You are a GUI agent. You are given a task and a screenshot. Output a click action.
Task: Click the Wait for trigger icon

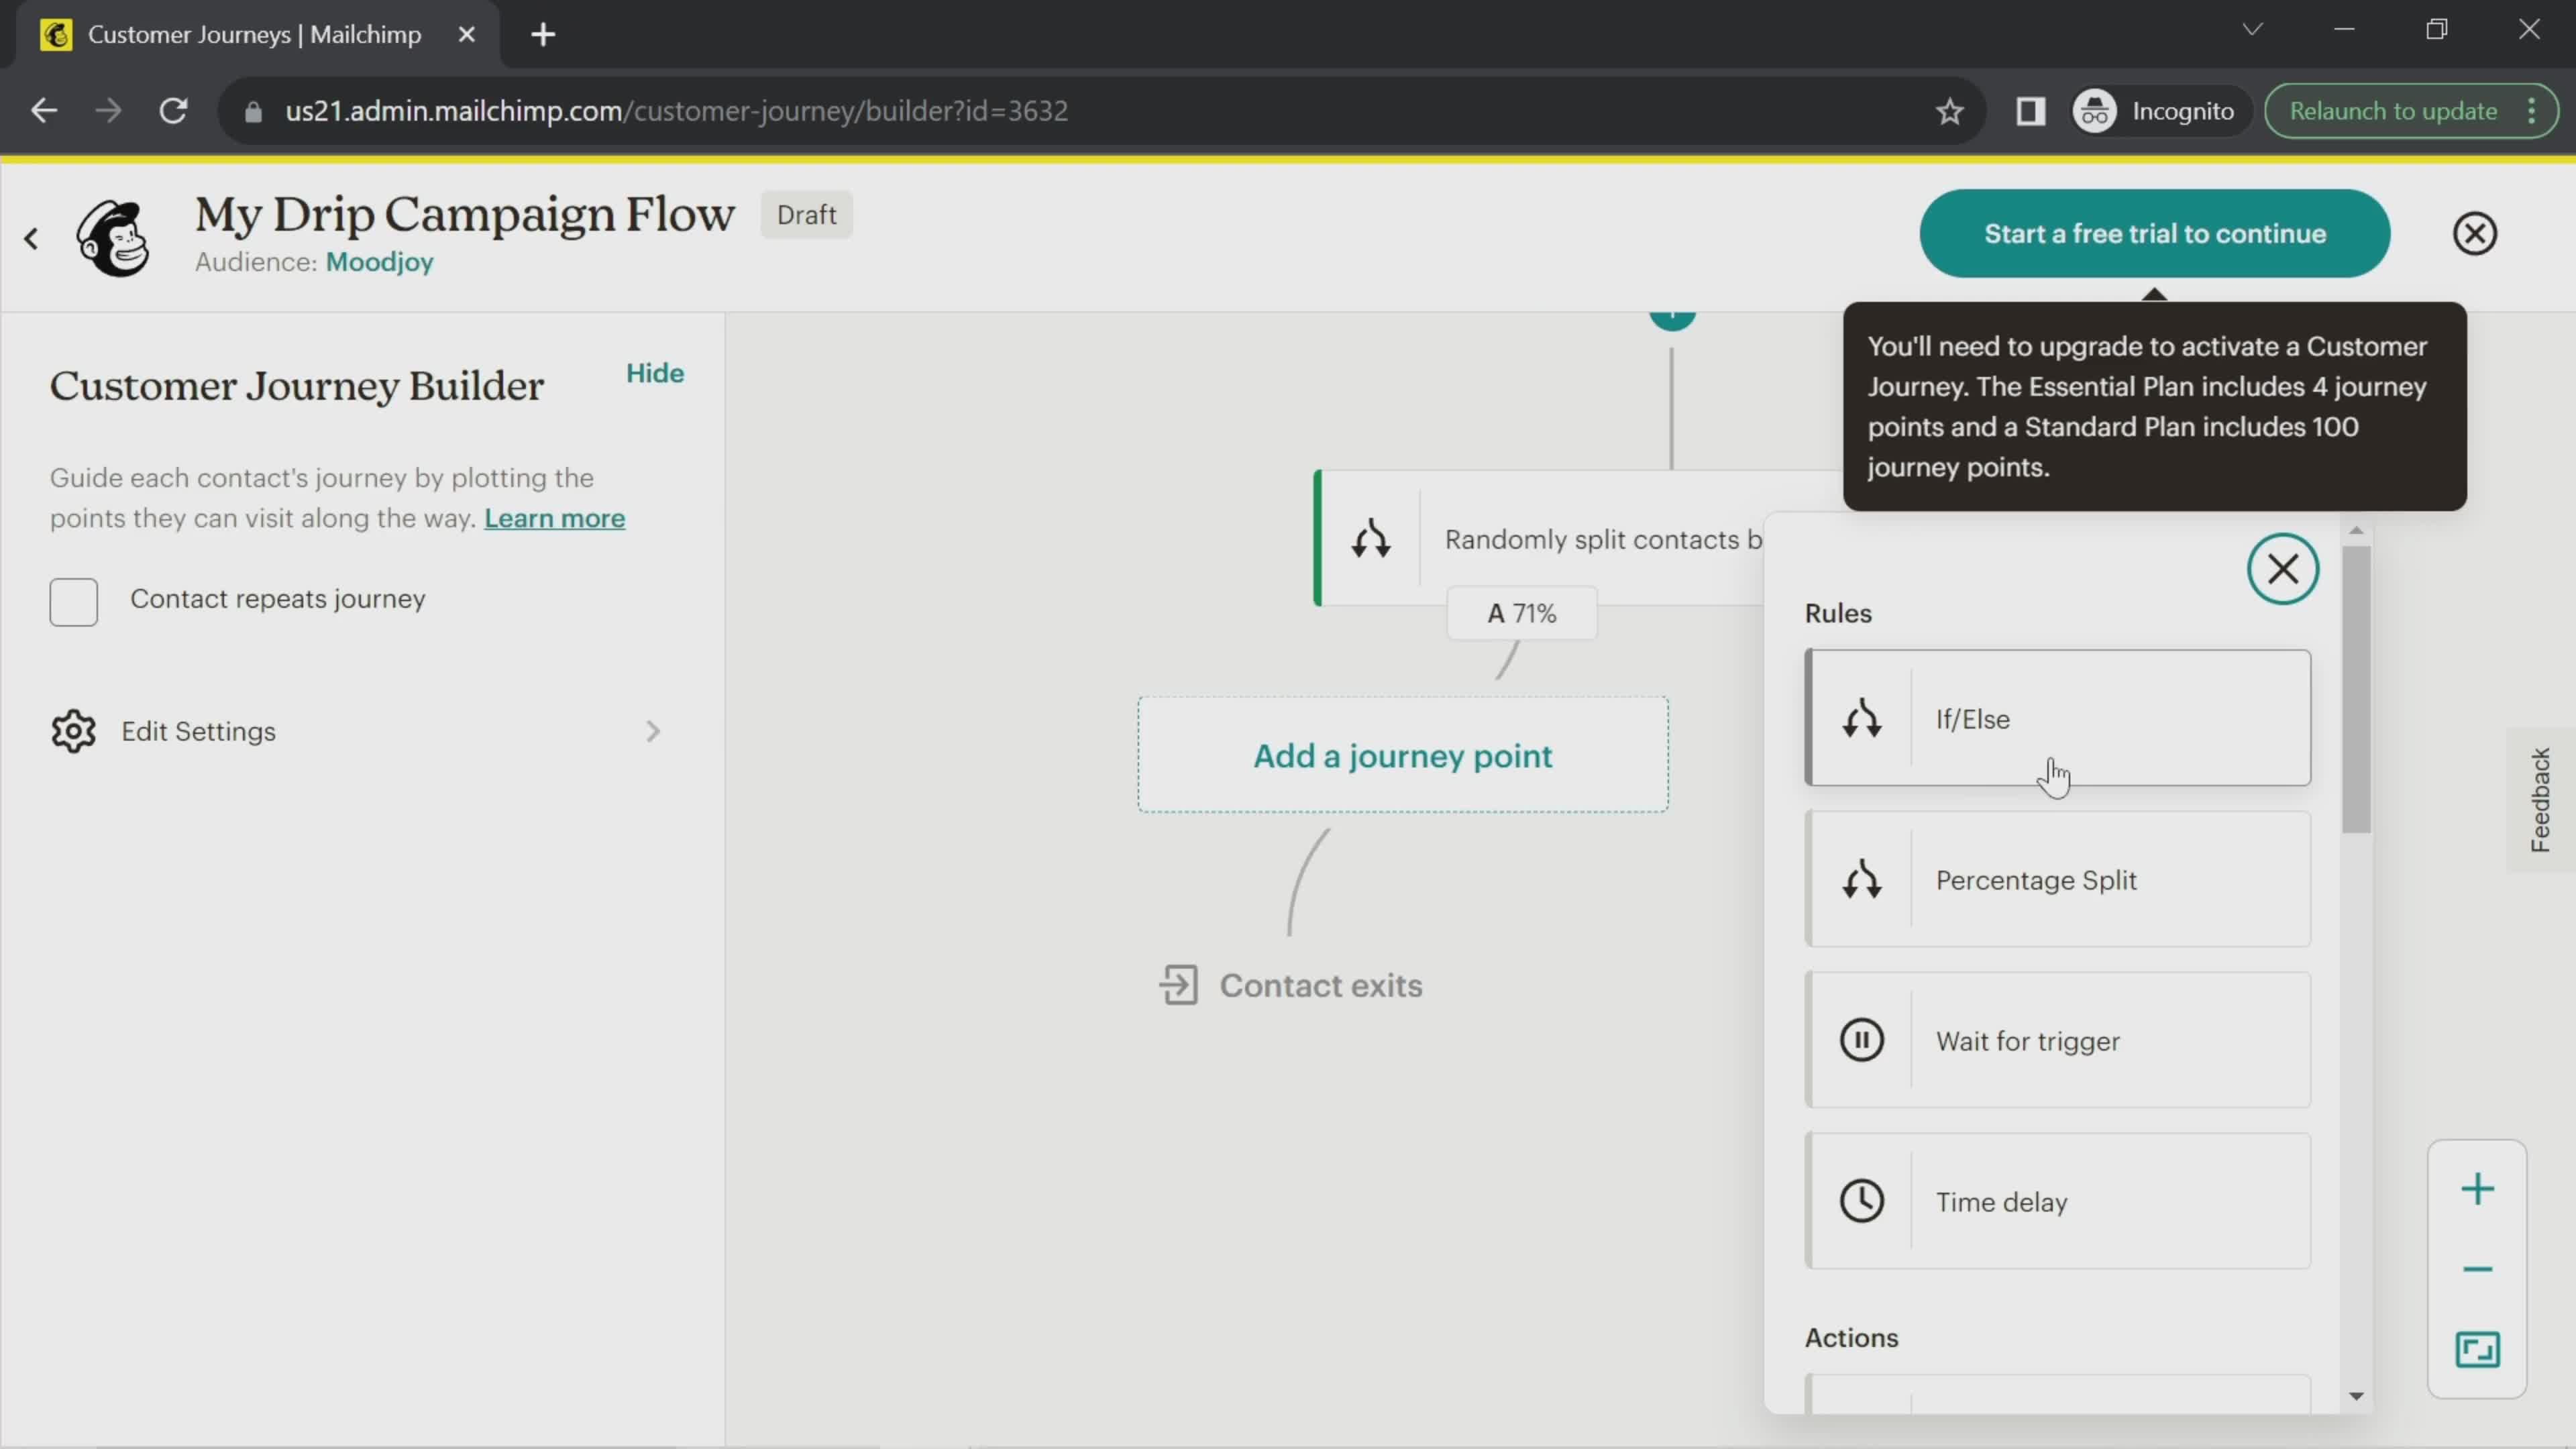pos(1862,1040)
